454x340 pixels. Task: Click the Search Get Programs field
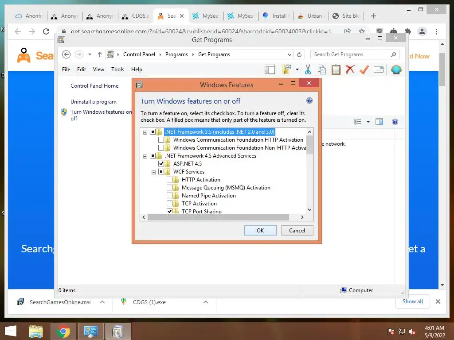(355, 54)
